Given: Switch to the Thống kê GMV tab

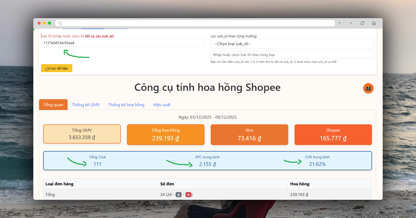Looking at the screenshot, I should pos(86,105).
